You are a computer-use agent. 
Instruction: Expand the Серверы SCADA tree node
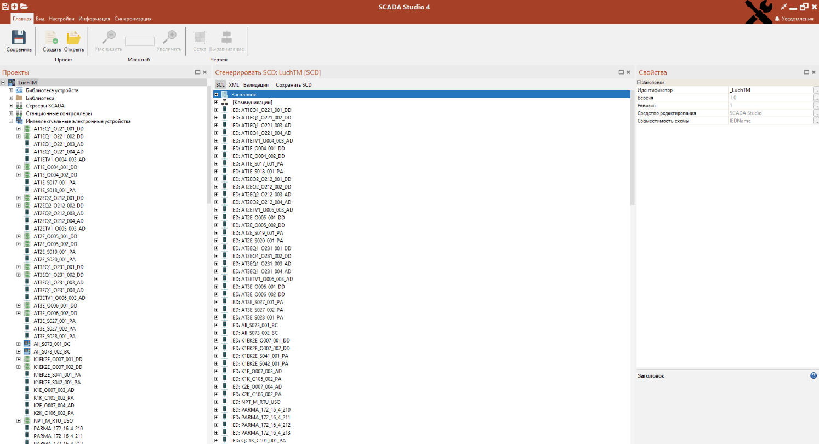[10, 106]
